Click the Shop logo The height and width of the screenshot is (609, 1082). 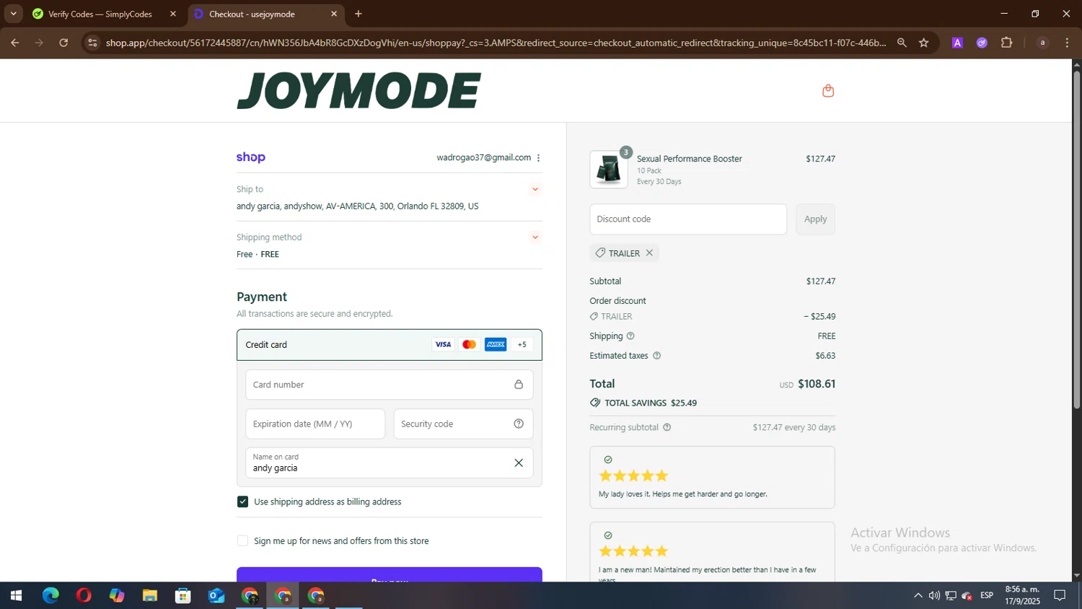pyautogui.click(x=251, y=157)
